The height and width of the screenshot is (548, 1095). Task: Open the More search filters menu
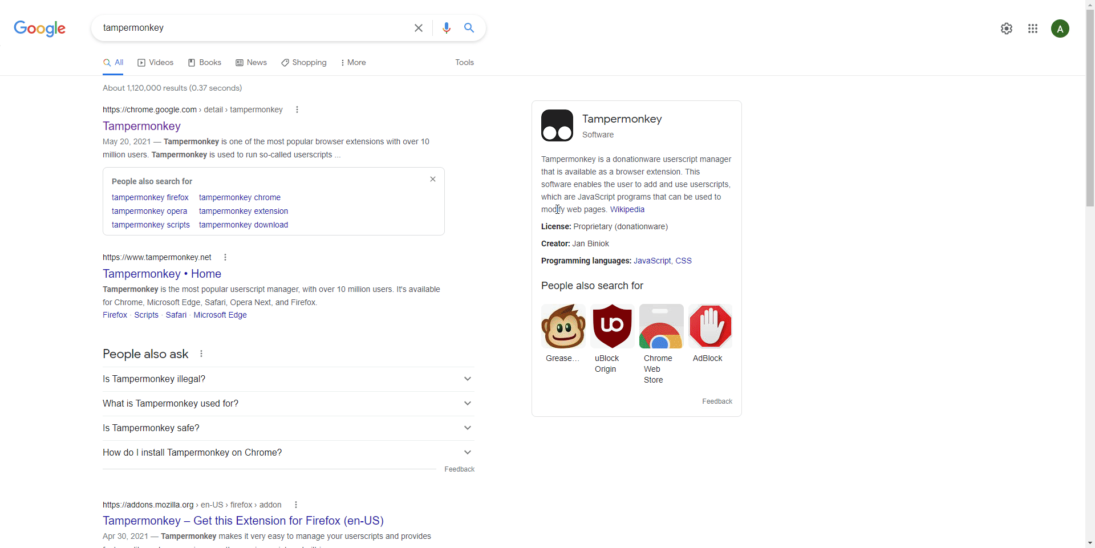353,63
